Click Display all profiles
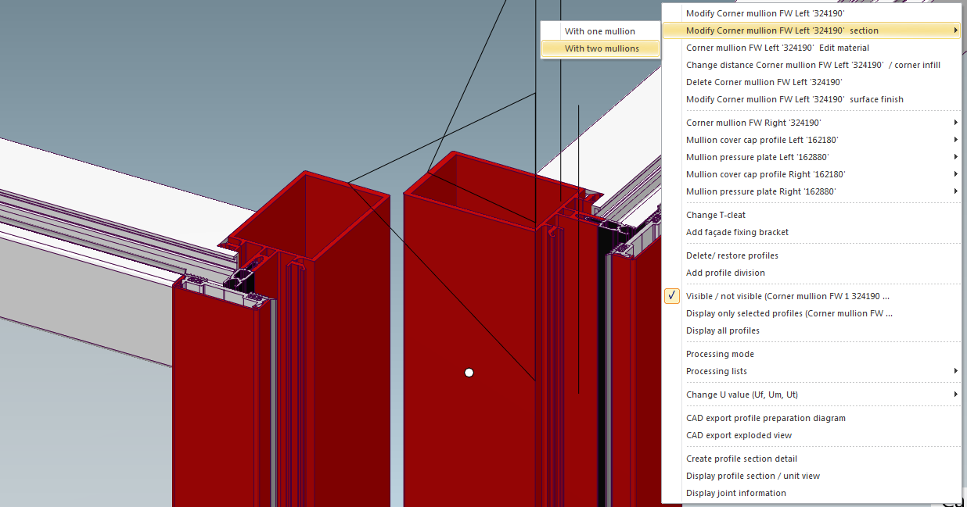This screenshot has width=967, height=507. (722, 330)
